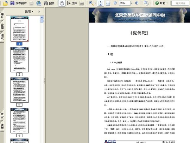190x143 pixels.
Task: Click the section heading 1 跋
Action: pyautogui.click(x=110, y=54)
